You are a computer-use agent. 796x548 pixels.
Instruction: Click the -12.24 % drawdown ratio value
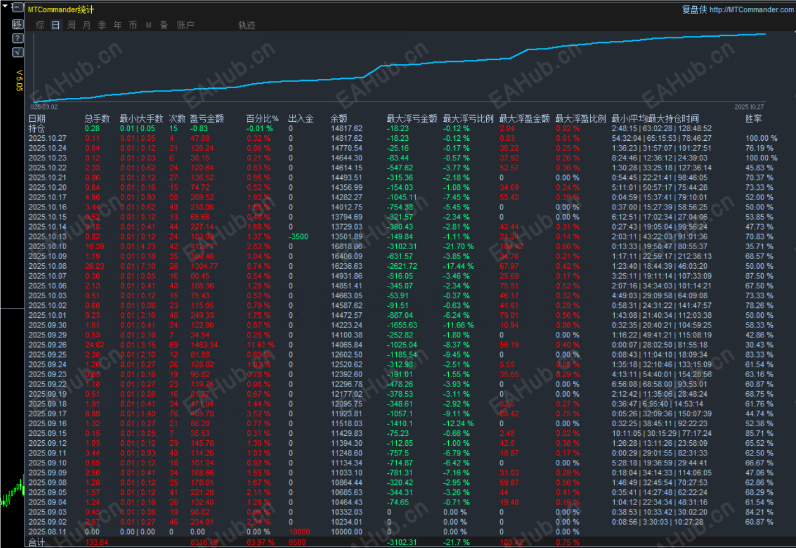coord(458,423)
